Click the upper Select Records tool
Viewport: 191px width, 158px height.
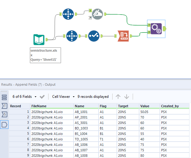coord(68,14)
